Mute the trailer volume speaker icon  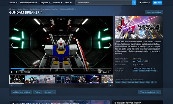tap(17, 72)
